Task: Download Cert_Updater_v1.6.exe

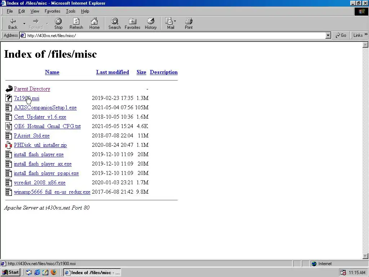Action: tap(40, 117)
